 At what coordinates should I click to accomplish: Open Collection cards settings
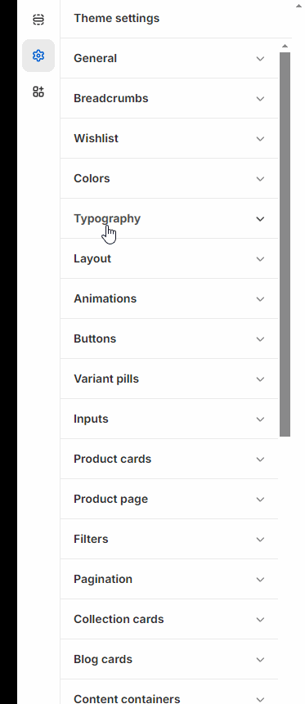169,619
